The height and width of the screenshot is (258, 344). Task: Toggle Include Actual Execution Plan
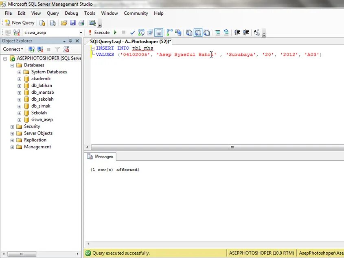click(x=170, y=33)
